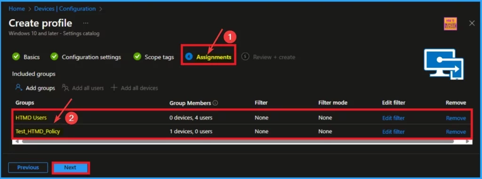
Task: Click the Add groups person icon
Action: click(x=19, y=88)
